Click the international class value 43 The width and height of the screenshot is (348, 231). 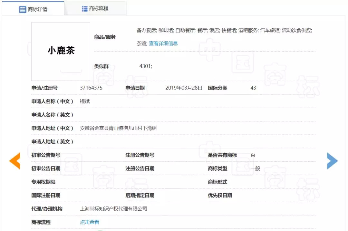253,88
